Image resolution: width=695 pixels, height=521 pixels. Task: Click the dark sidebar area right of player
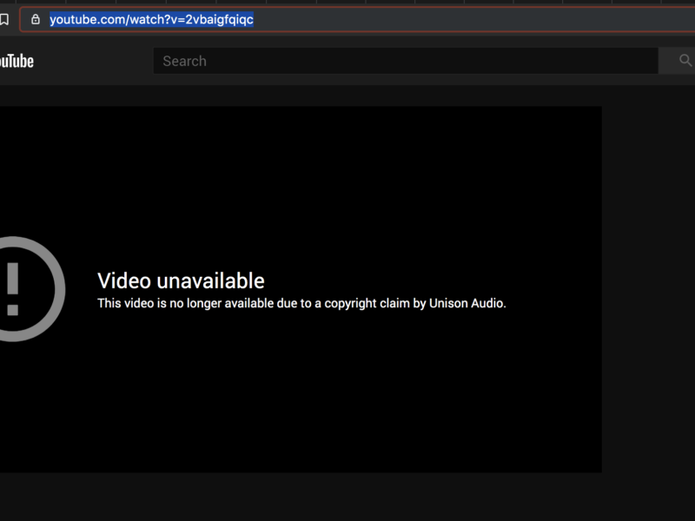tap(648, 287)
